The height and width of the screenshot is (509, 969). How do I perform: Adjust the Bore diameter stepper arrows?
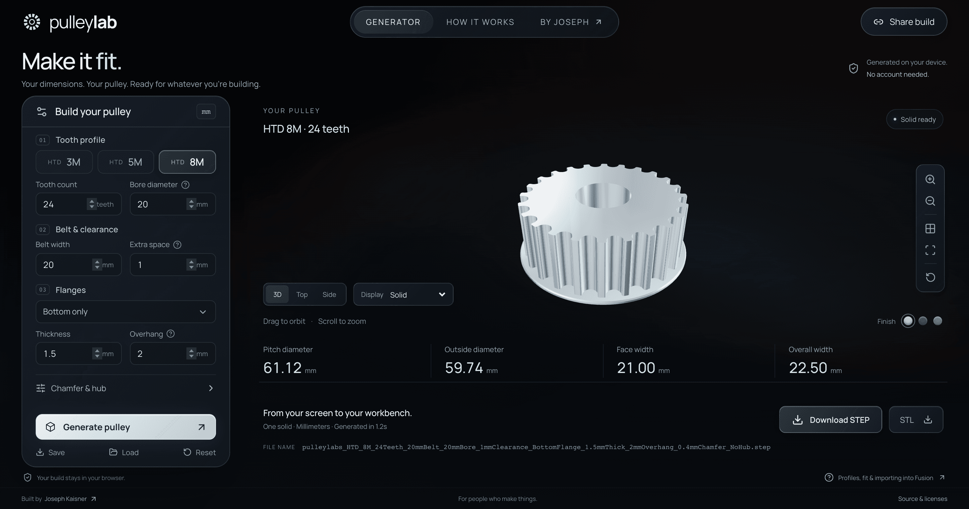[x=191, y=204]
